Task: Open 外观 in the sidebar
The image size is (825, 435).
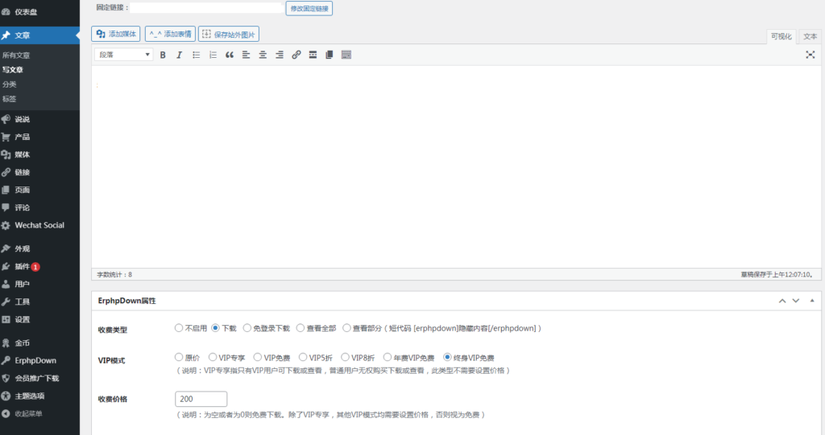Action: tap(40, 248)
